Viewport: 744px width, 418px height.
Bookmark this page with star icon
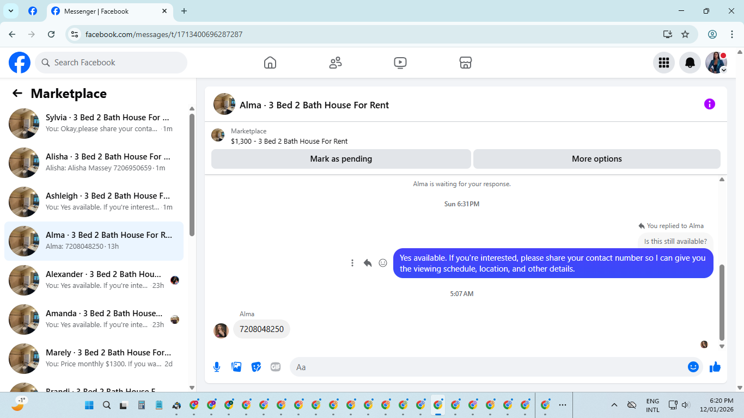coord(685,34)
